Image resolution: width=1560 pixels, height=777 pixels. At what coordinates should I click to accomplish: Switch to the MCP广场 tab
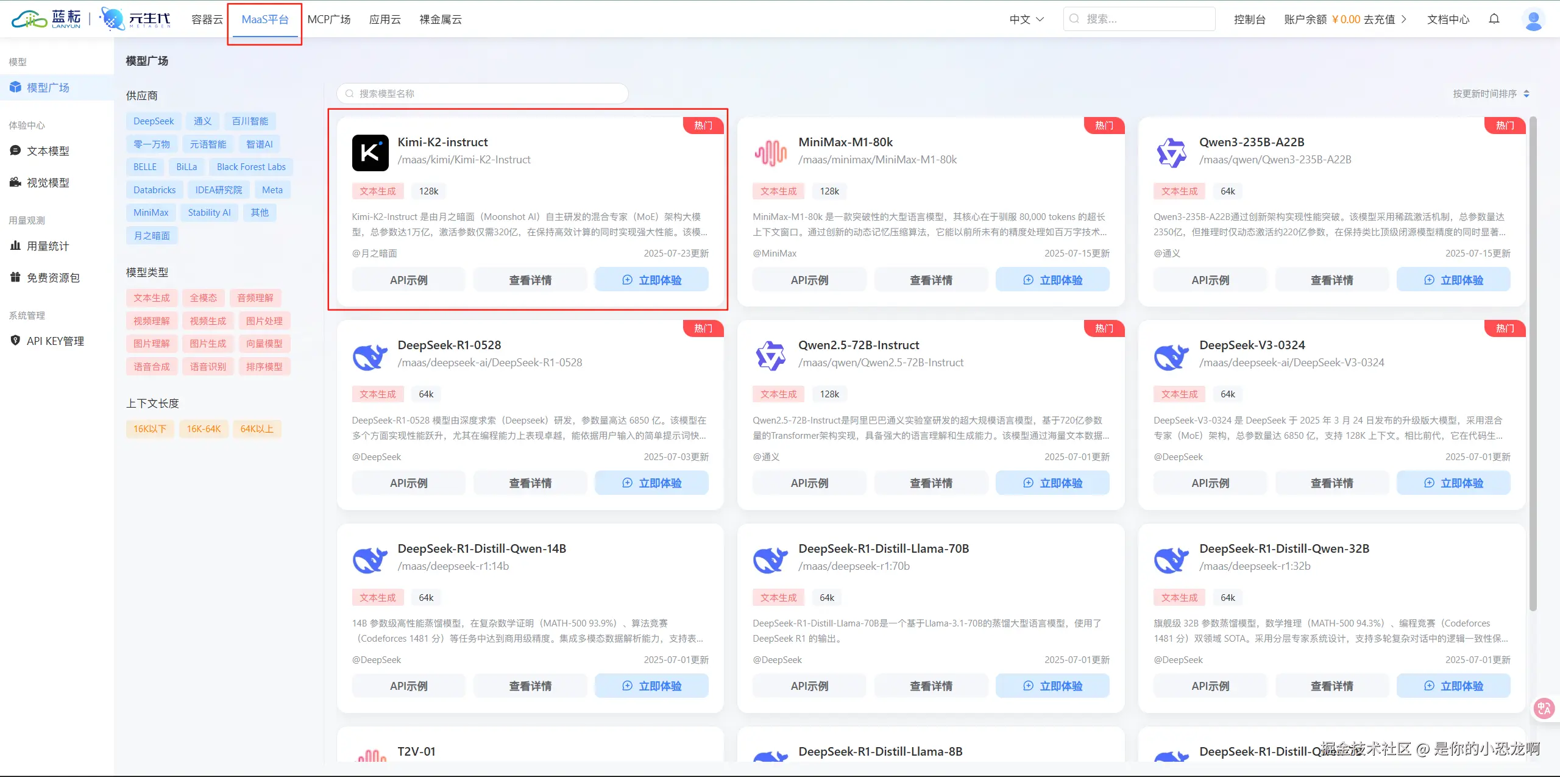pos(329,20)
